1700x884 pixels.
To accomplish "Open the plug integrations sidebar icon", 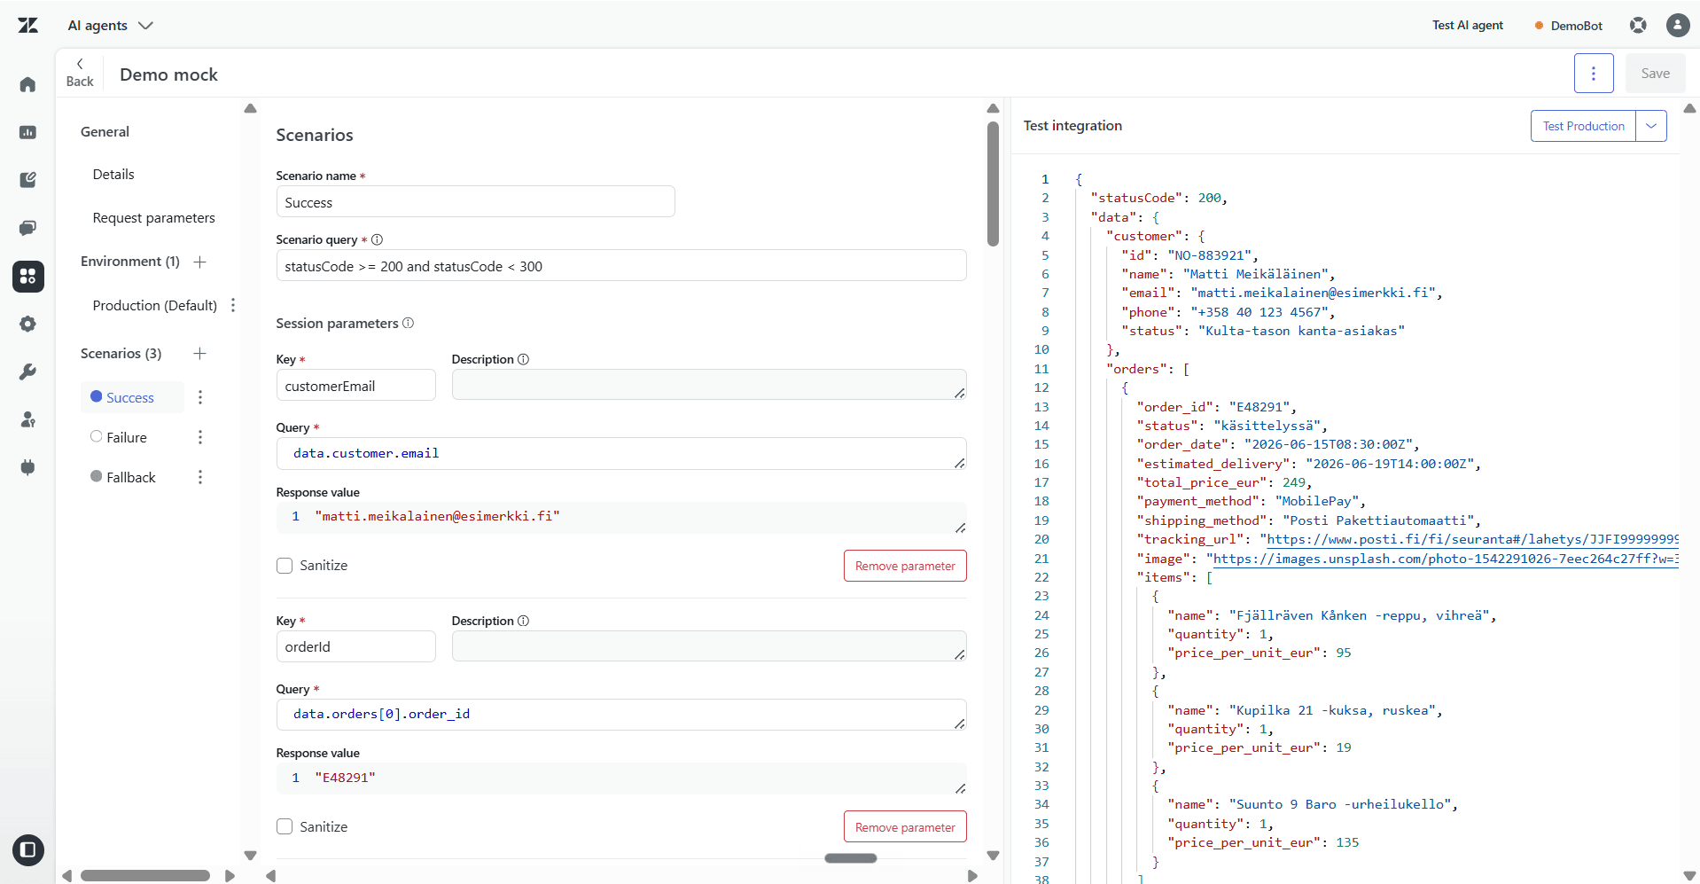I will click(x=28, y=467).
